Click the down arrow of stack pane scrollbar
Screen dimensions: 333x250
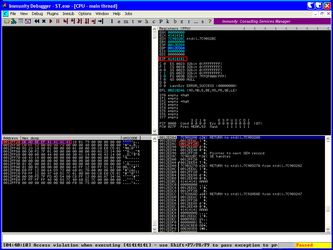[328, 229]
